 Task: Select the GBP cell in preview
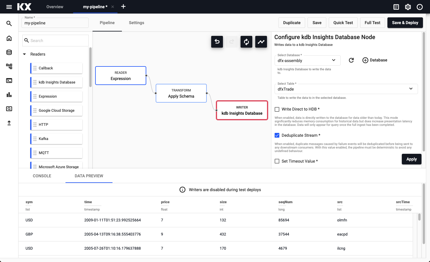tap(29, 234)
